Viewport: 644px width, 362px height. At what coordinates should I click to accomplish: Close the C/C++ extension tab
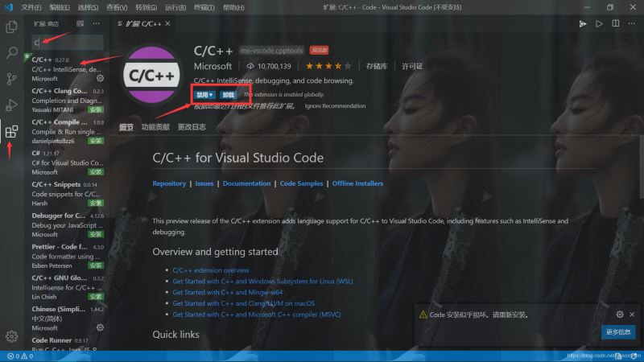pyautogui.click(x=168, y=24)
